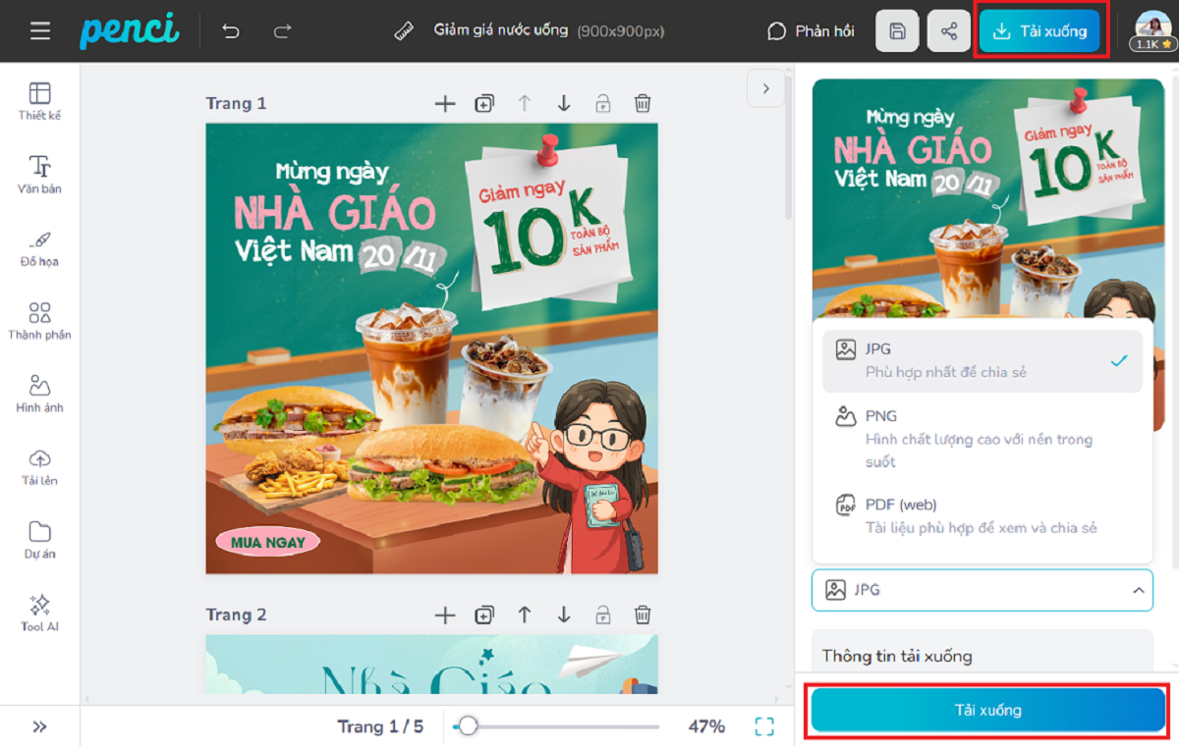
Task: Click Tải xuống button at bottom
Action: point(987,710)
